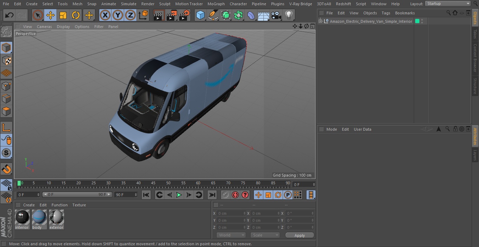The image size is (479, 247).
Task: Add a Subdivision Surface generator
Action: [226, 15]
